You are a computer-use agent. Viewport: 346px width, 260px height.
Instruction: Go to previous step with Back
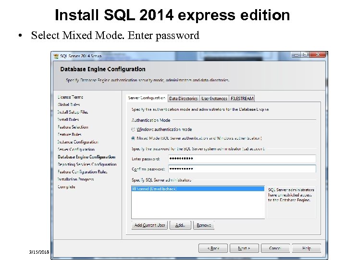click(x=213, y=248)
